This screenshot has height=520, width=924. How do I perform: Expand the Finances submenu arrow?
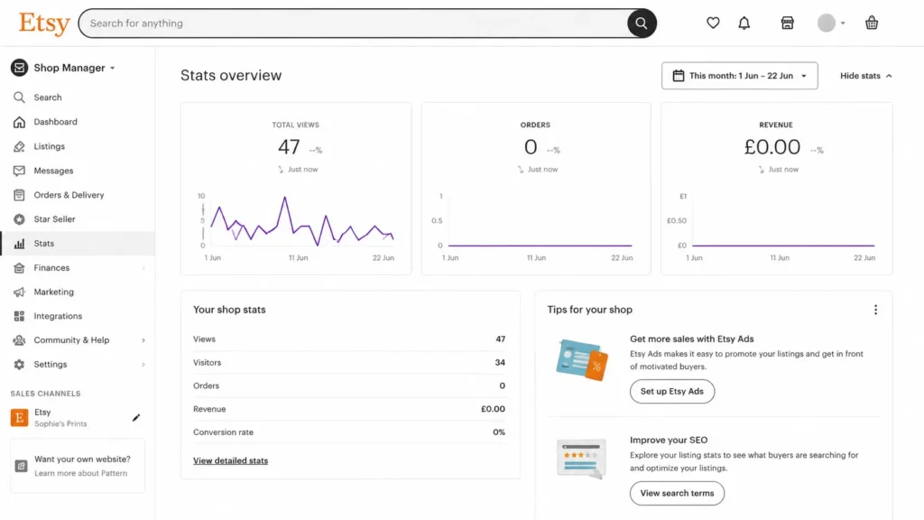pos(143,268)
